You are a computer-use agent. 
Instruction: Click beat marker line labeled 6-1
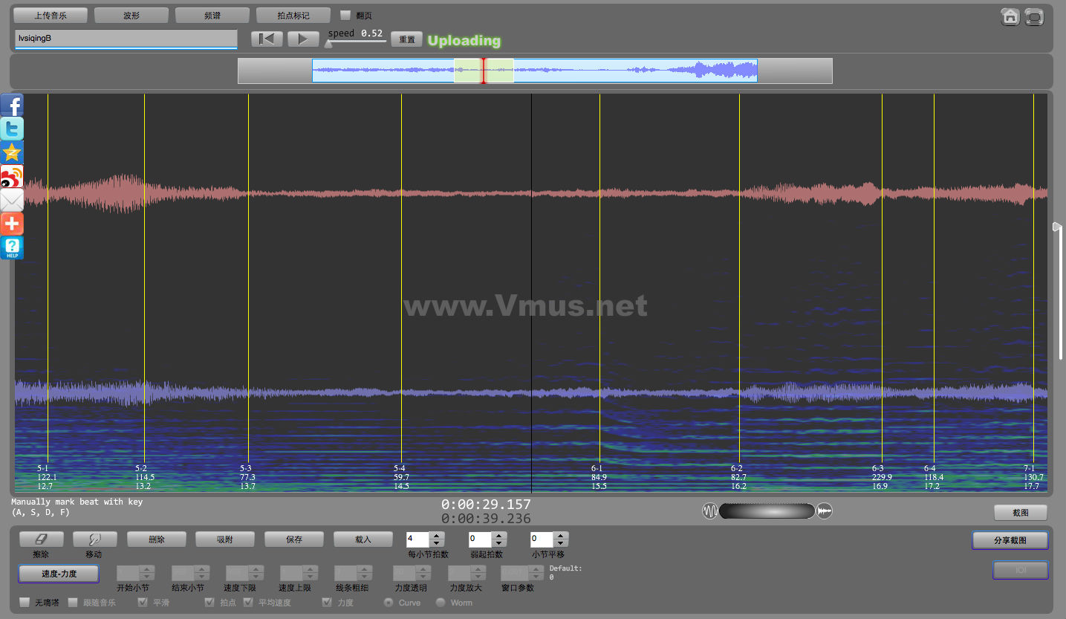click(599, 279)
